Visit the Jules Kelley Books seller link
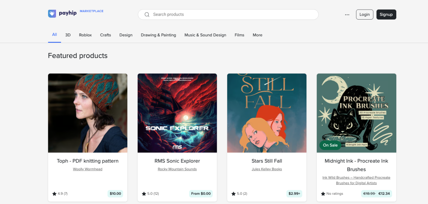428x204 pixels. (x=267, y=169)
